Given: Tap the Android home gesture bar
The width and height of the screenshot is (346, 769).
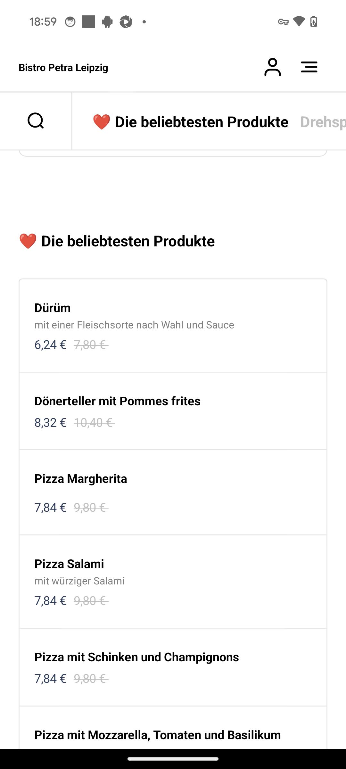Looking at the screenshot, I should pos(173,759).
